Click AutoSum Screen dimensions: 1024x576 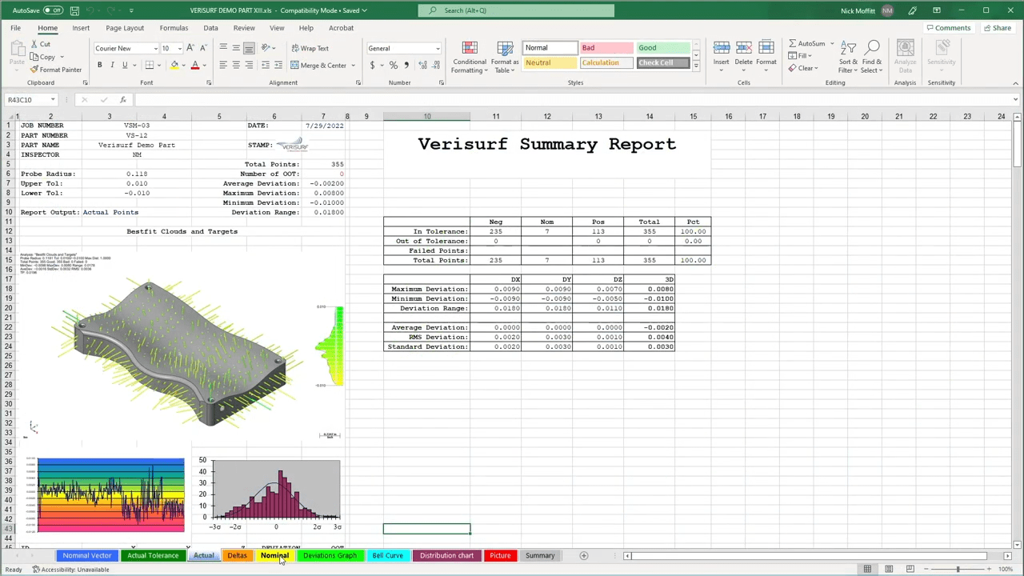806,44
